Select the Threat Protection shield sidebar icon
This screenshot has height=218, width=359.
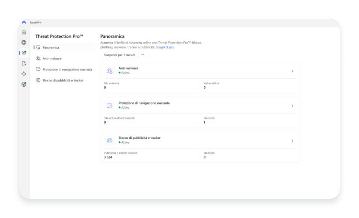click(24, 53)
